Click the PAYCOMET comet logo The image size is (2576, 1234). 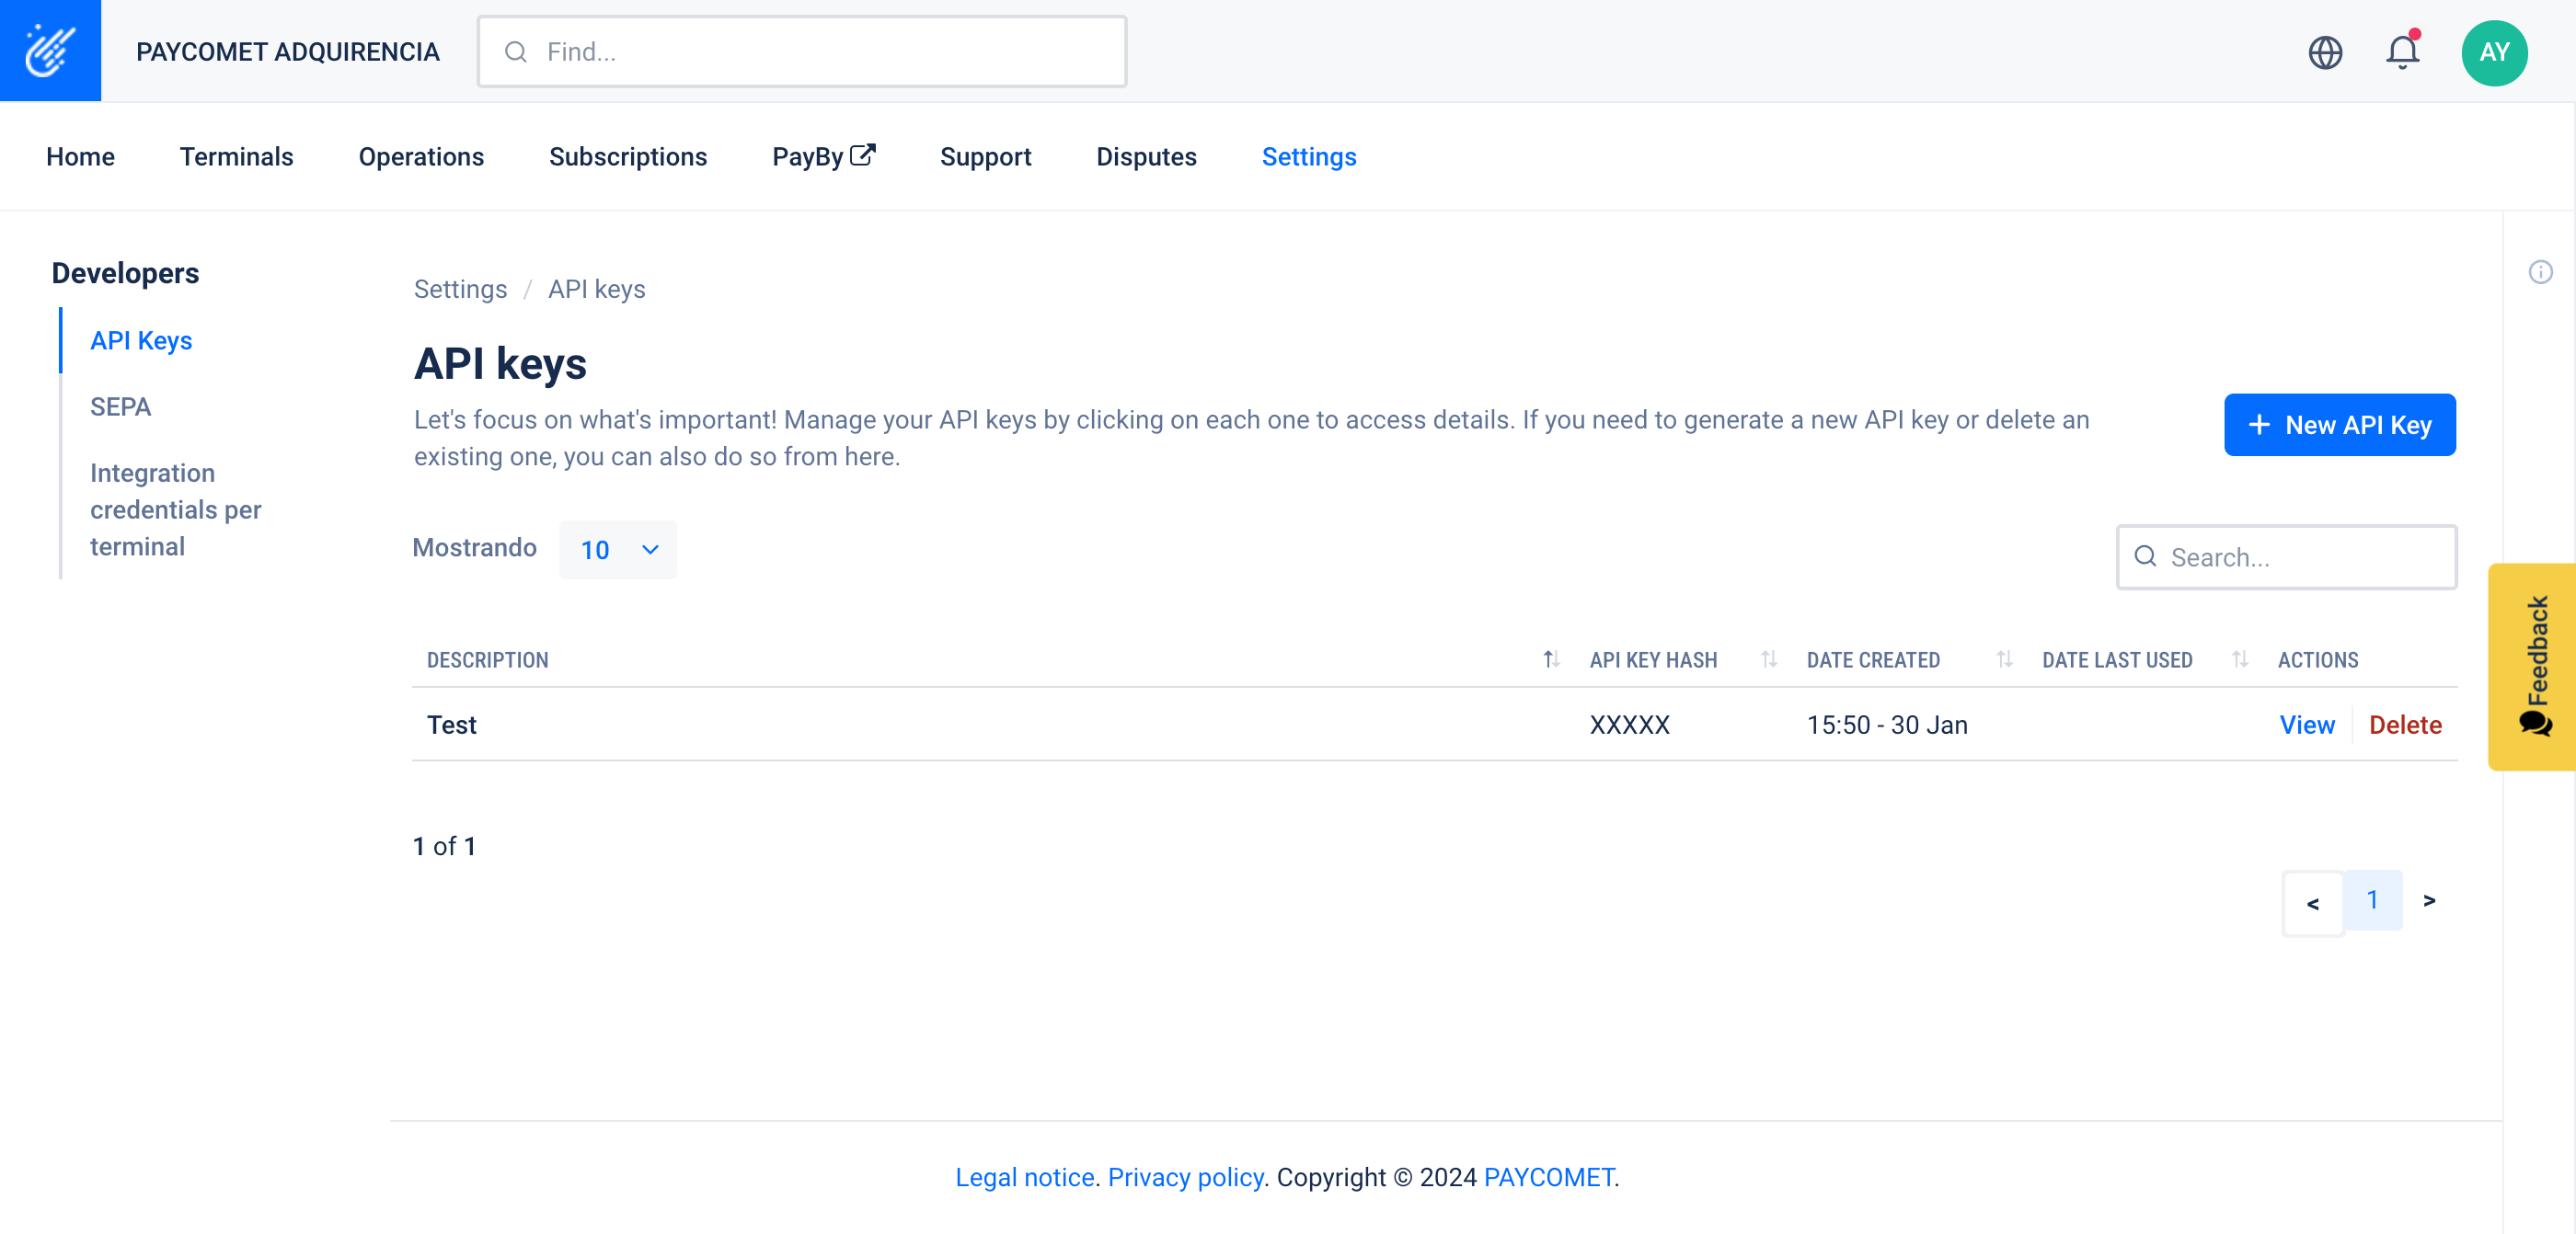[x=50, y=50]
